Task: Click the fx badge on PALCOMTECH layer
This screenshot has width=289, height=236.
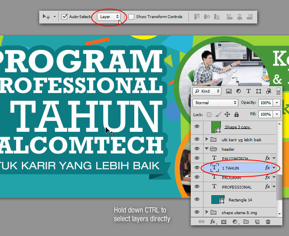Action: pos(268,158)
